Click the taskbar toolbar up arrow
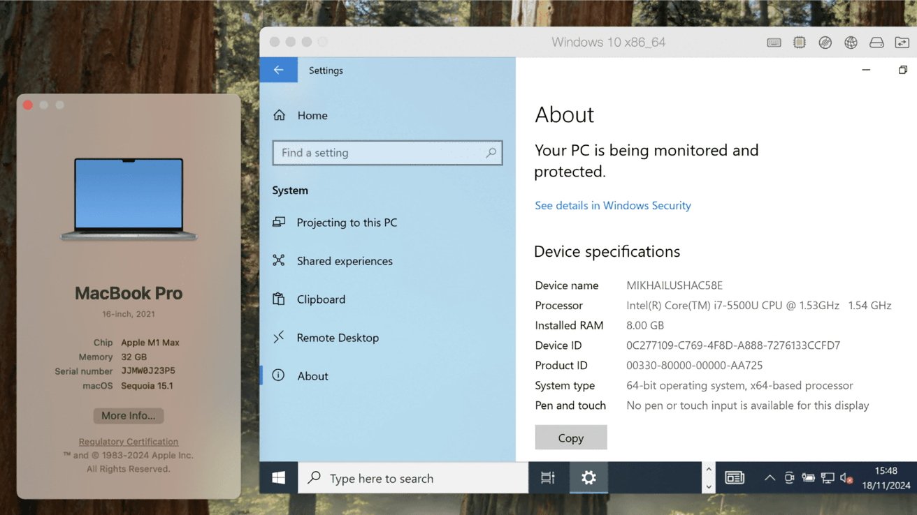Viewport: 917px width, 515px height. 709,470
